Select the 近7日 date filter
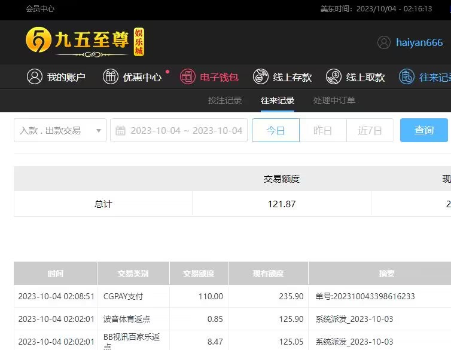 [x=370, y=130]
